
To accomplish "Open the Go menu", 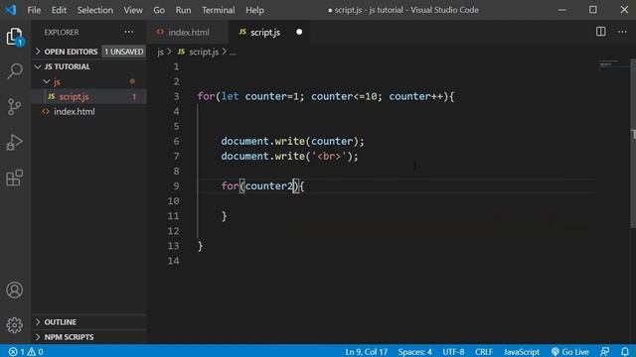I will (159, 10).
